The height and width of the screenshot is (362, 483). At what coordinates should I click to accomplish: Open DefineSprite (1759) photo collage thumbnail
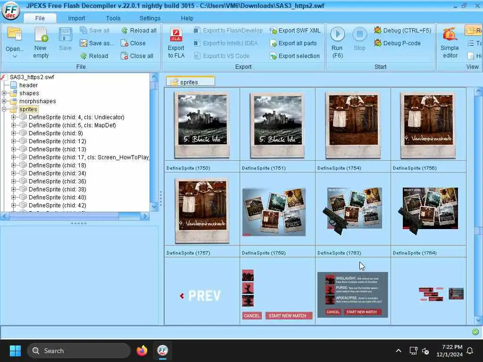274,212
